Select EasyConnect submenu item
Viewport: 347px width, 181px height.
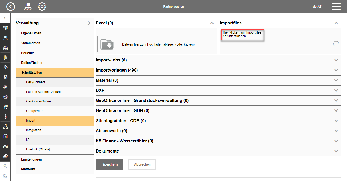(55, 82)
